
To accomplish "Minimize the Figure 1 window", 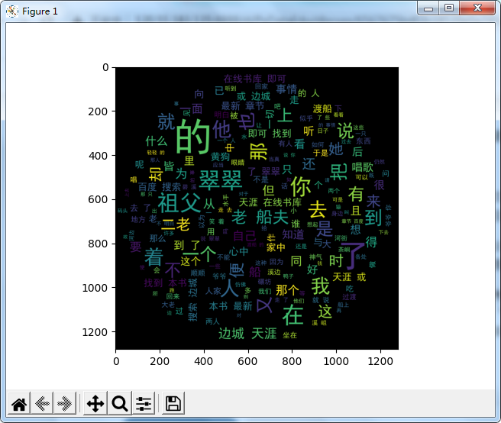I will coord(428,8).
